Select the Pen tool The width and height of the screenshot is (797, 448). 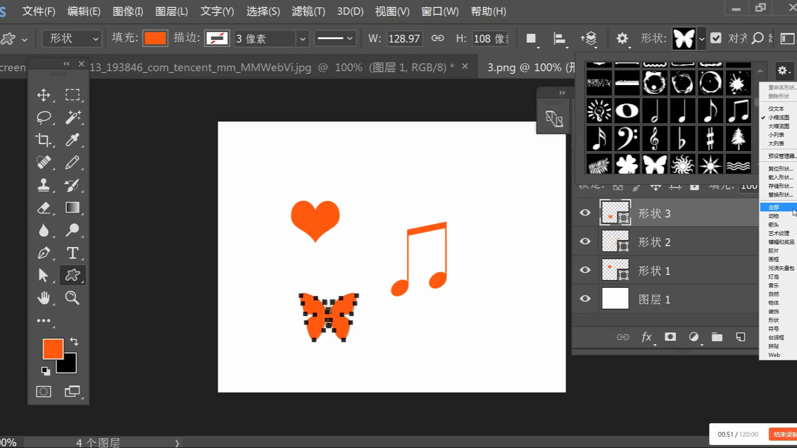coord(43,253)
